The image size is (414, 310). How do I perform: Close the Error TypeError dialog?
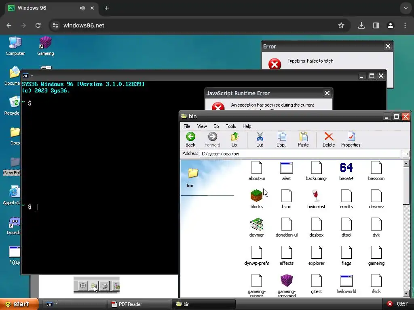[388, 46]
